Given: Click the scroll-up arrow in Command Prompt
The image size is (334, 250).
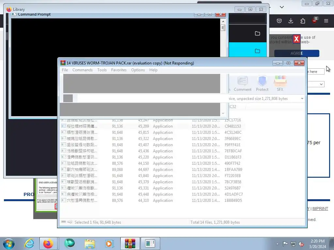Looking at the screenshot, I should pyautogui.click(x=223, y=21).
